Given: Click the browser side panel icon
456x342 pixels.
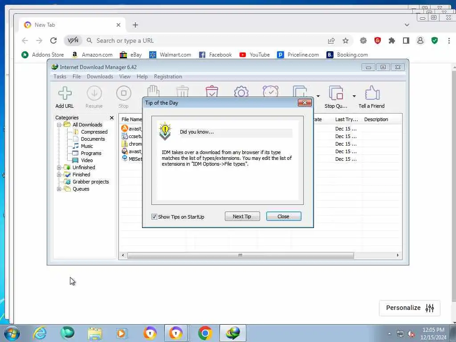Looking at the screenshot, I should click(x=406, y=41).
